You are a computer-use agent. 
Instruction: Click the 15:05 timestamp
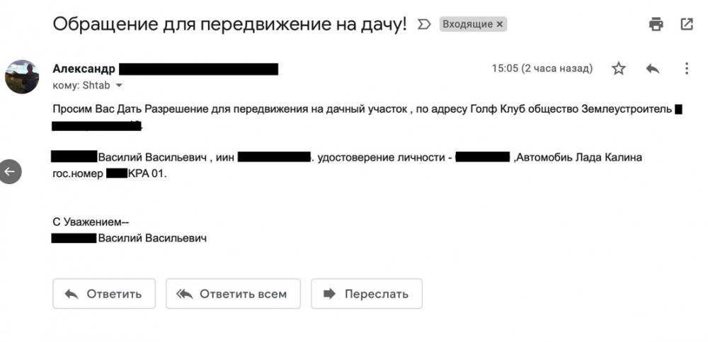pyautogui.click(x=542, y=69)
